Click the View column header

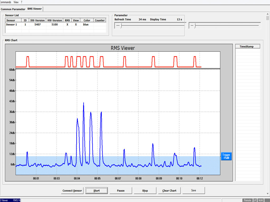pos(76,20)
